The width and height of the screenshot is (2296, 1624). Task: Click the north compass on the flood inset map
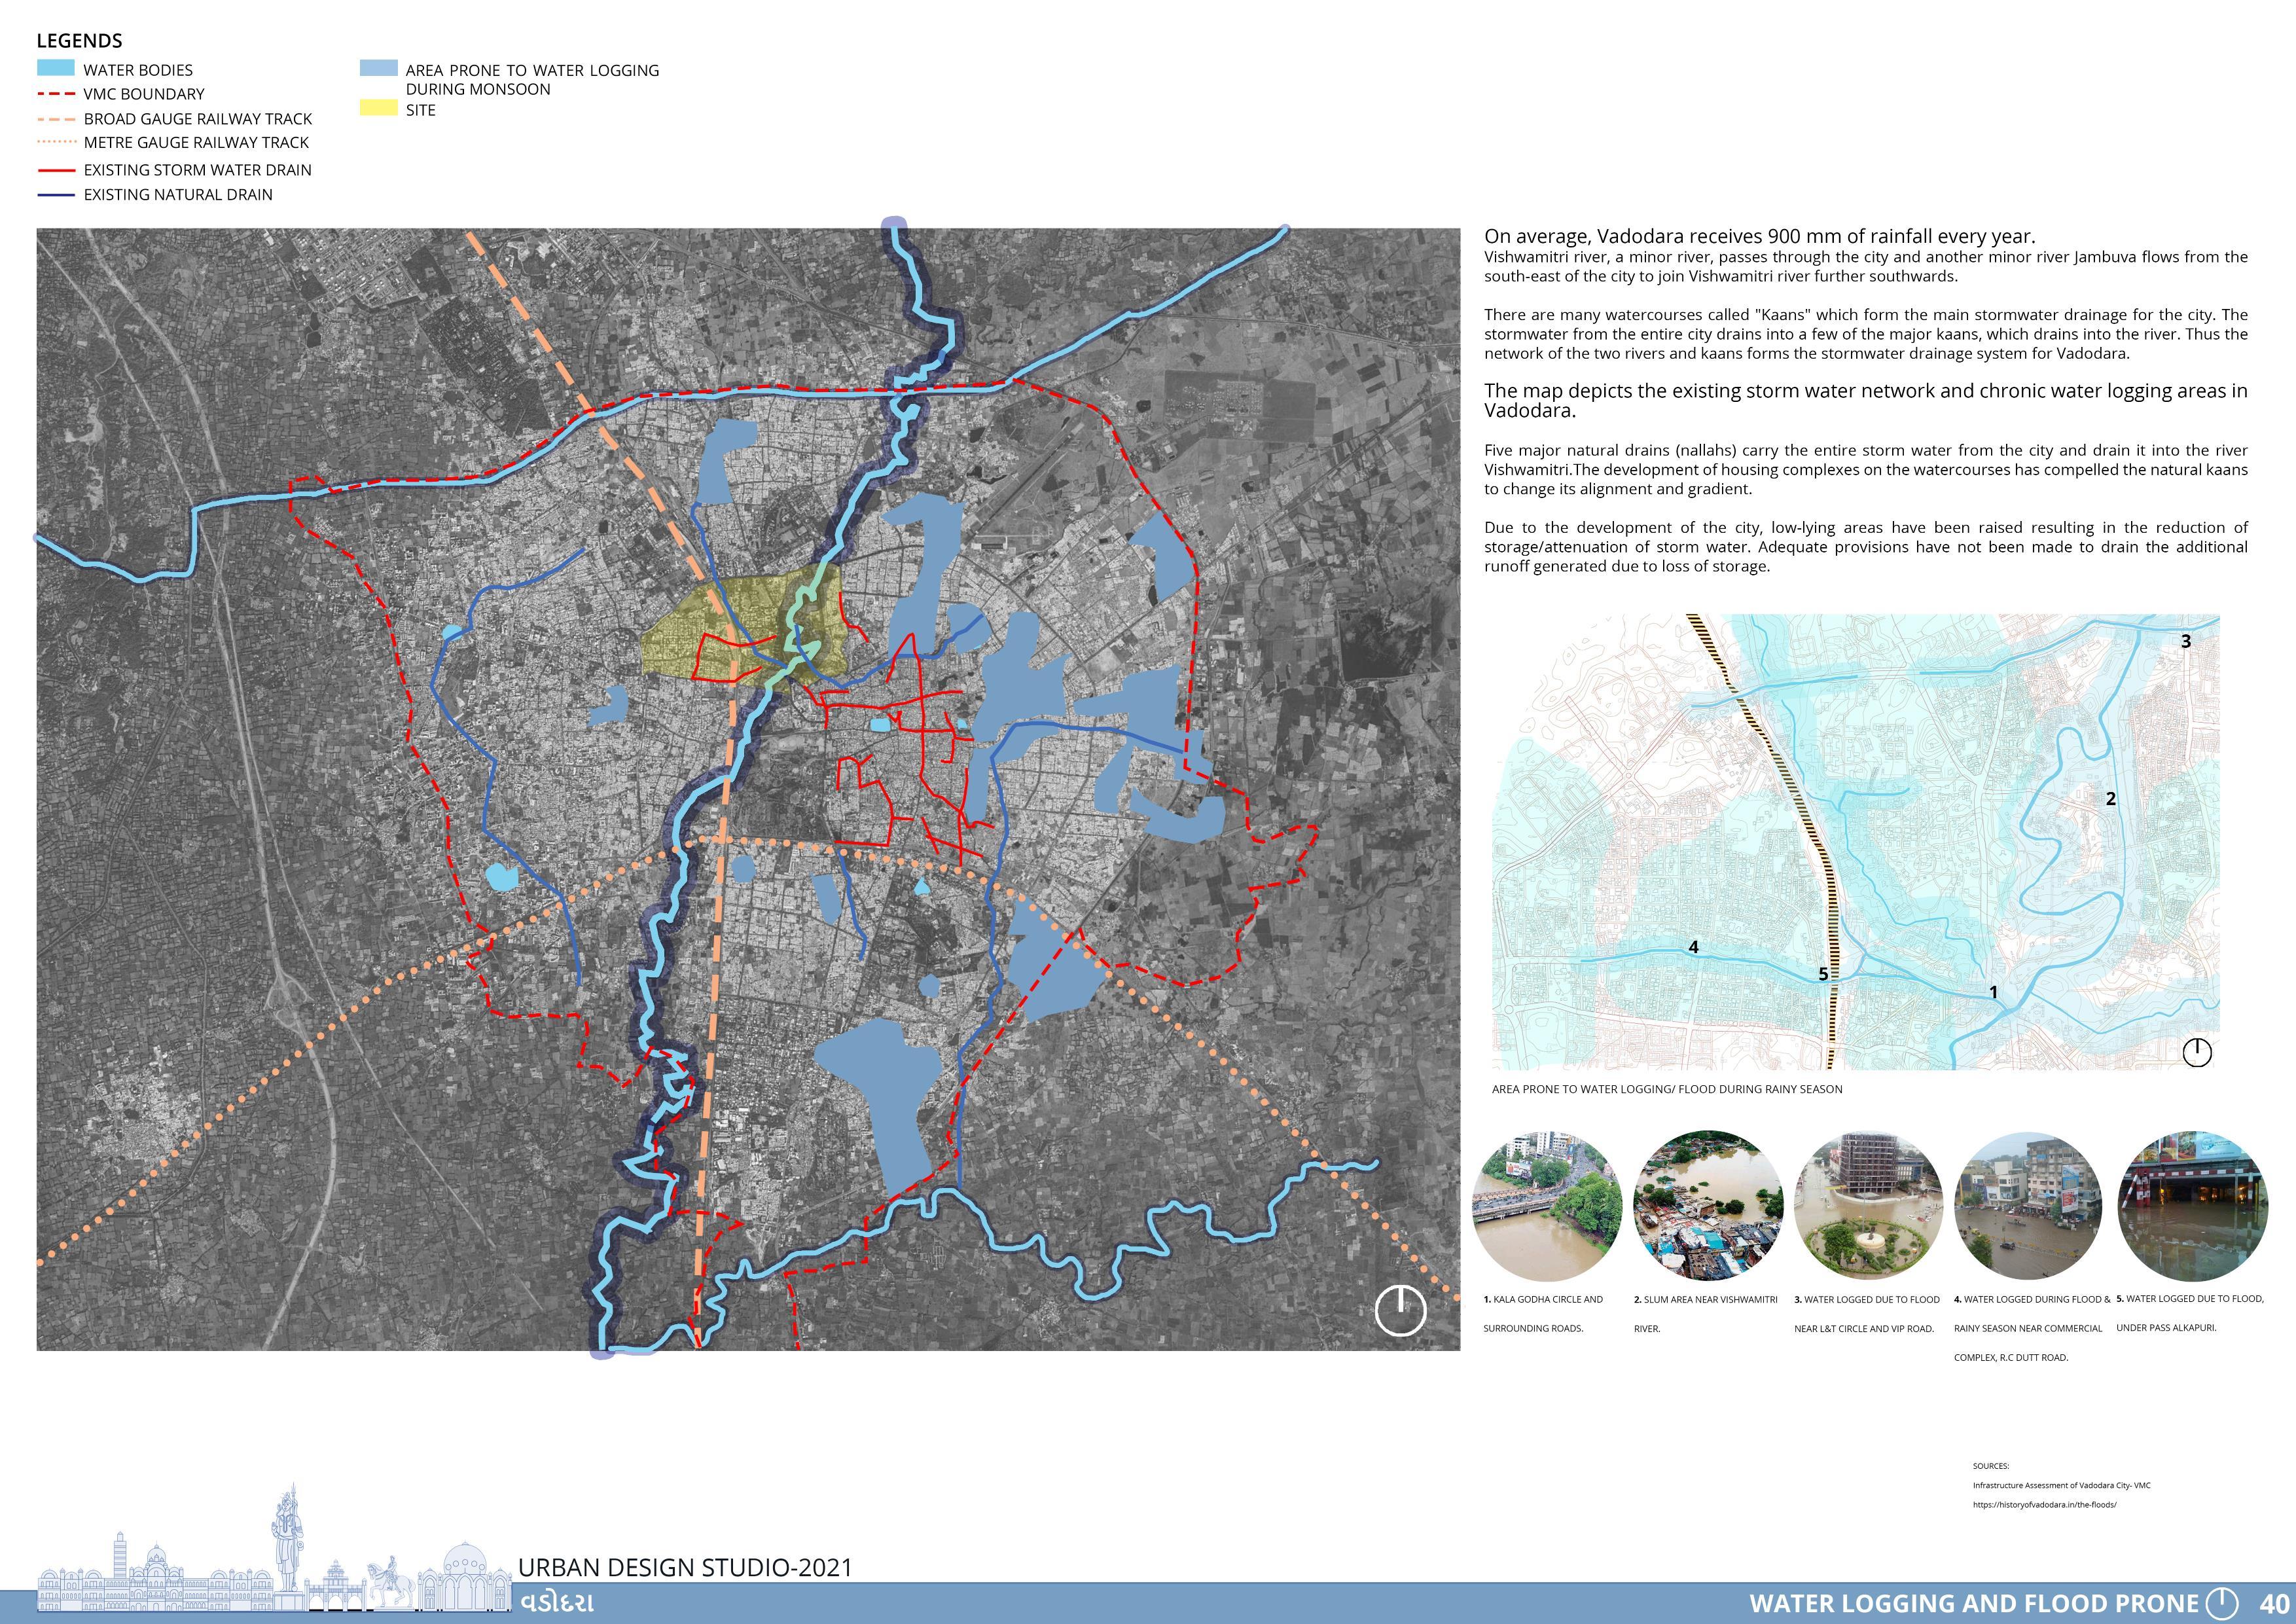coord(2197,1052)
